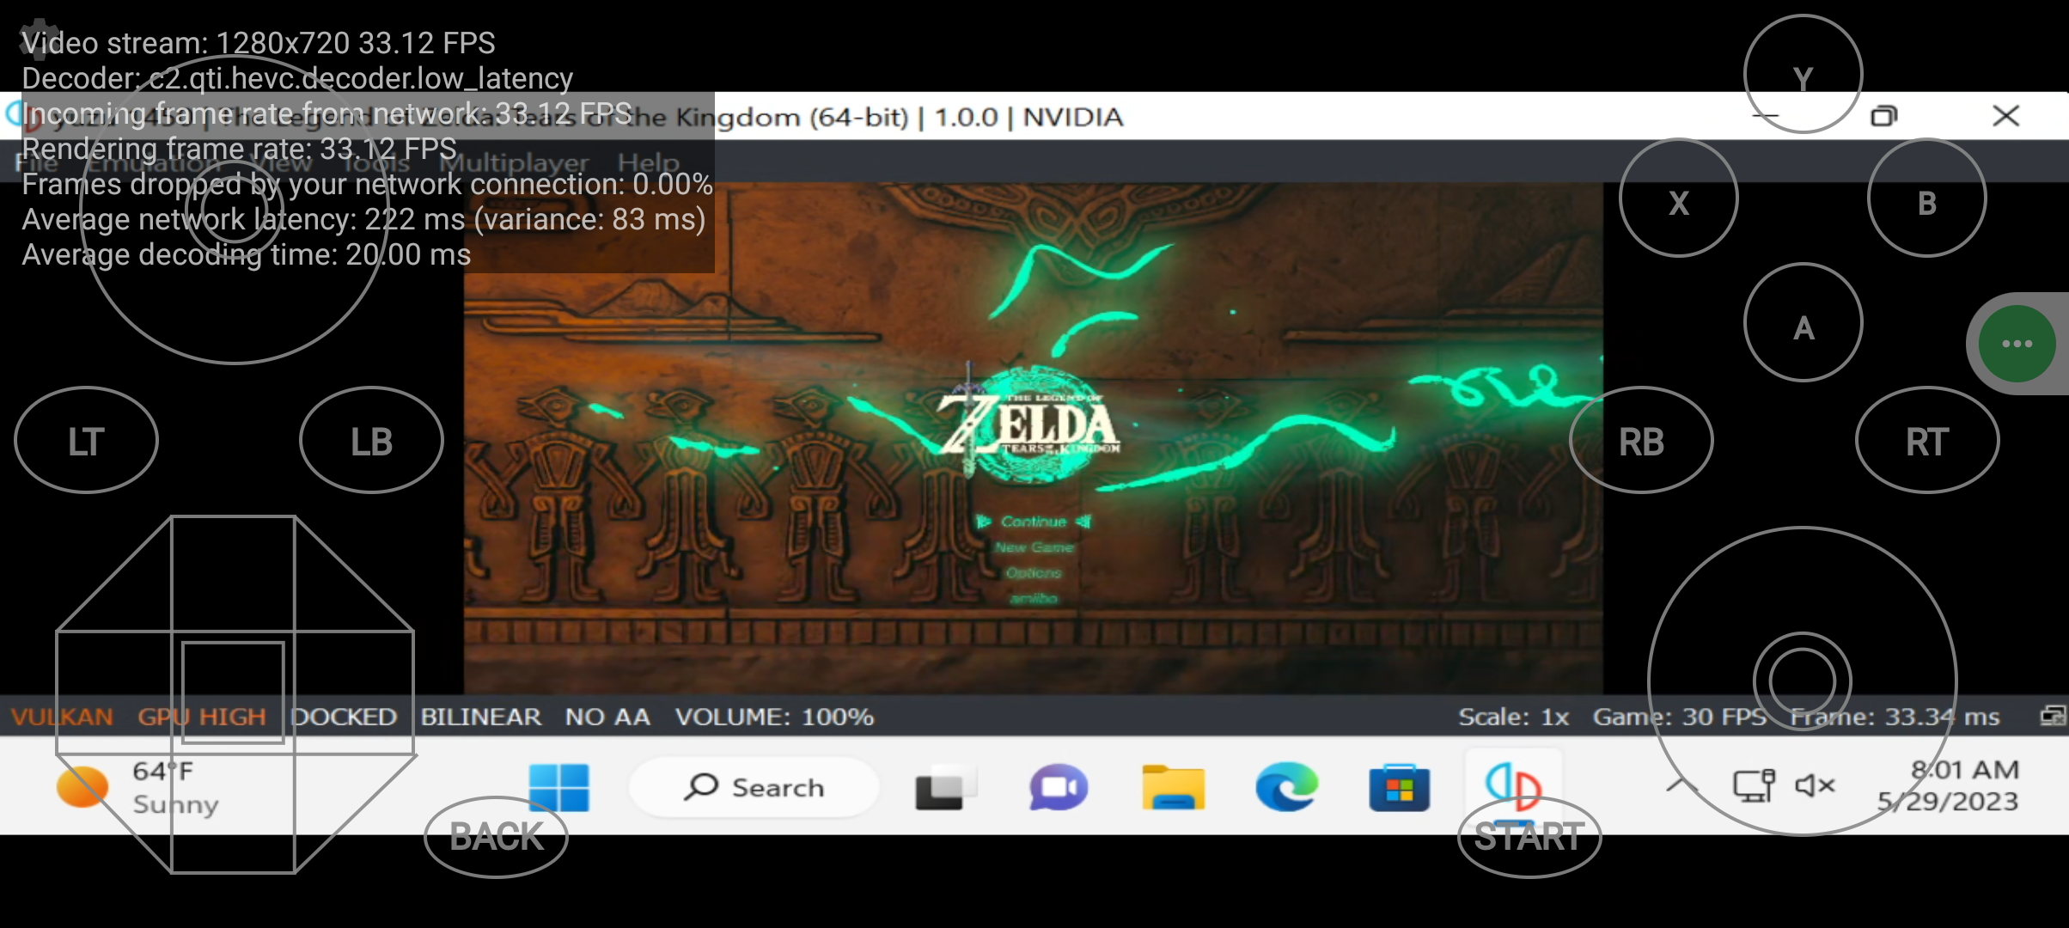Open the Microsoft Store from the taskbar
This screenshot has height=928, width=2069.
[1401, 787]
